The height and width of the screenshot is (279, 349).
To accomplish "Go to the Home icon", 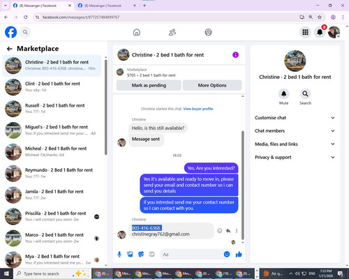I will click(137, 32).
